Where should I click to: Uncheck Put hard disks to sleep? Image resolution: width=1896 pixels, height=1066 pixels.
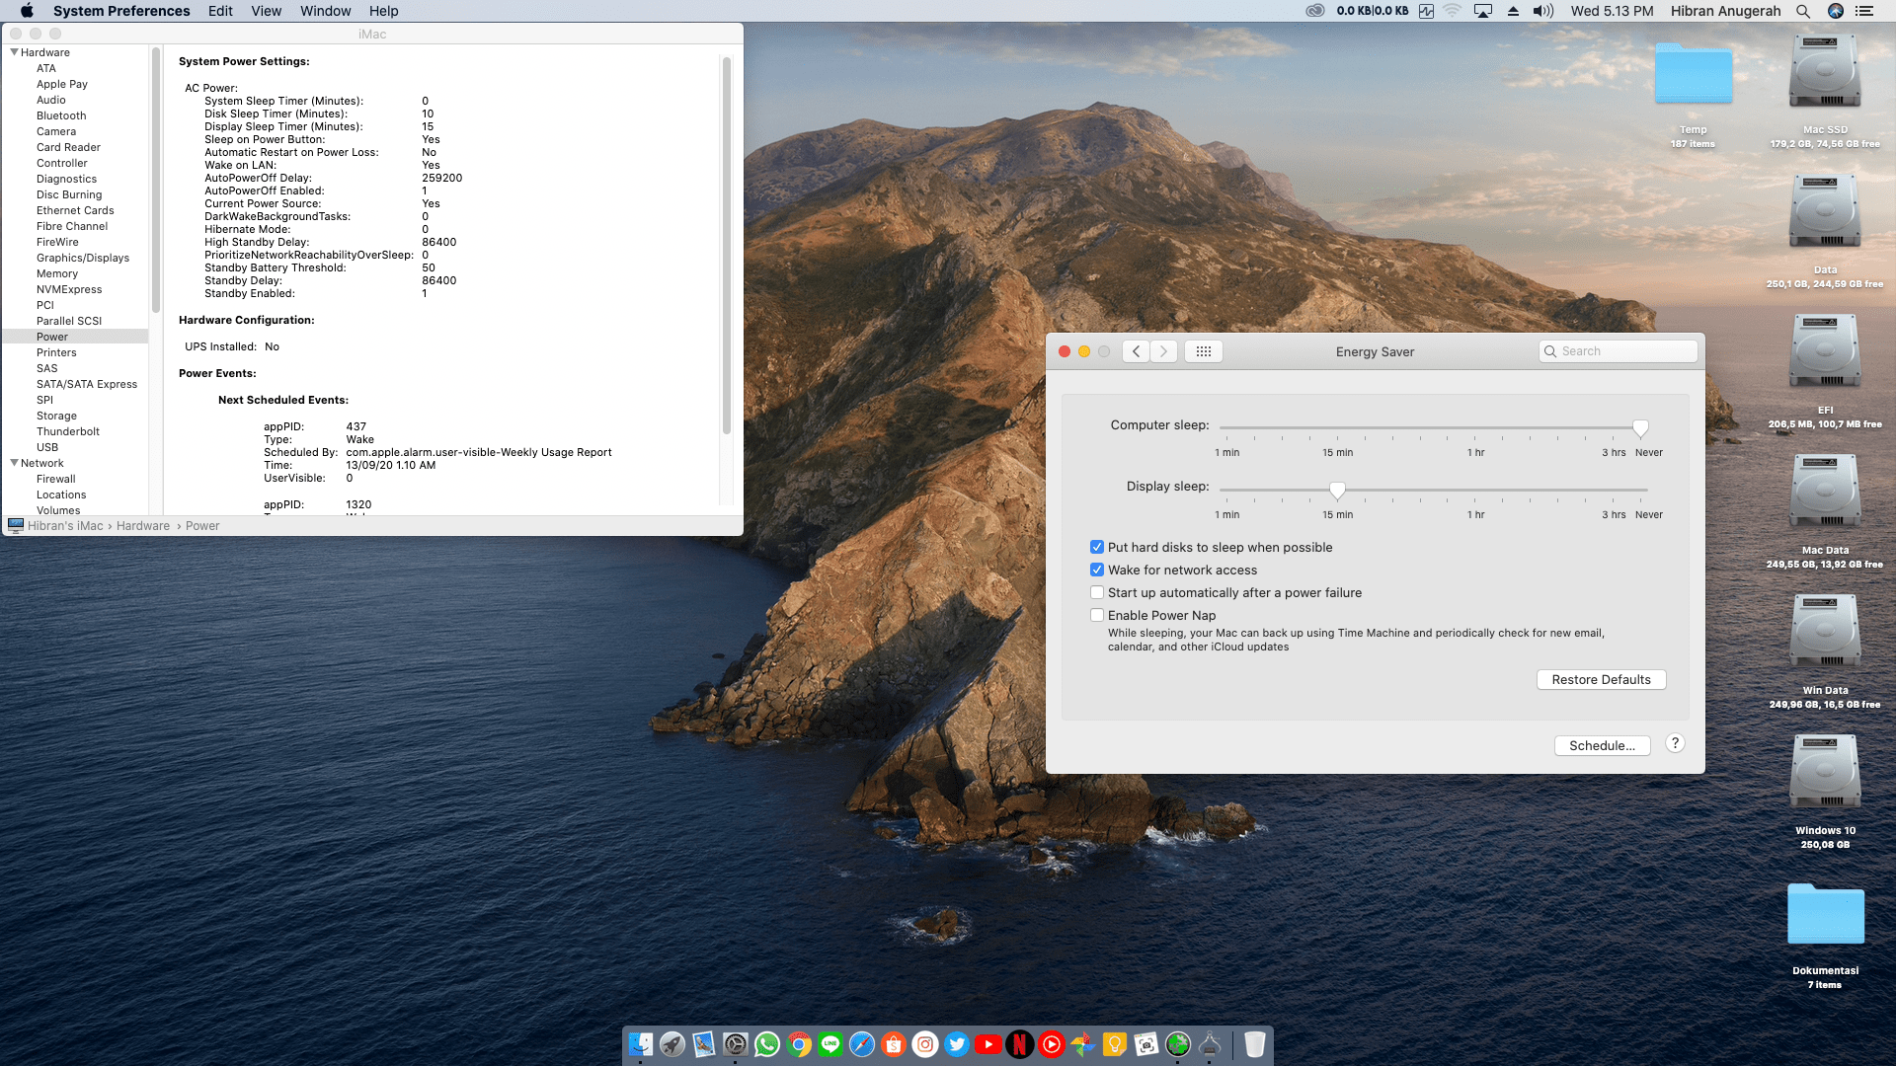(1096, 547)
